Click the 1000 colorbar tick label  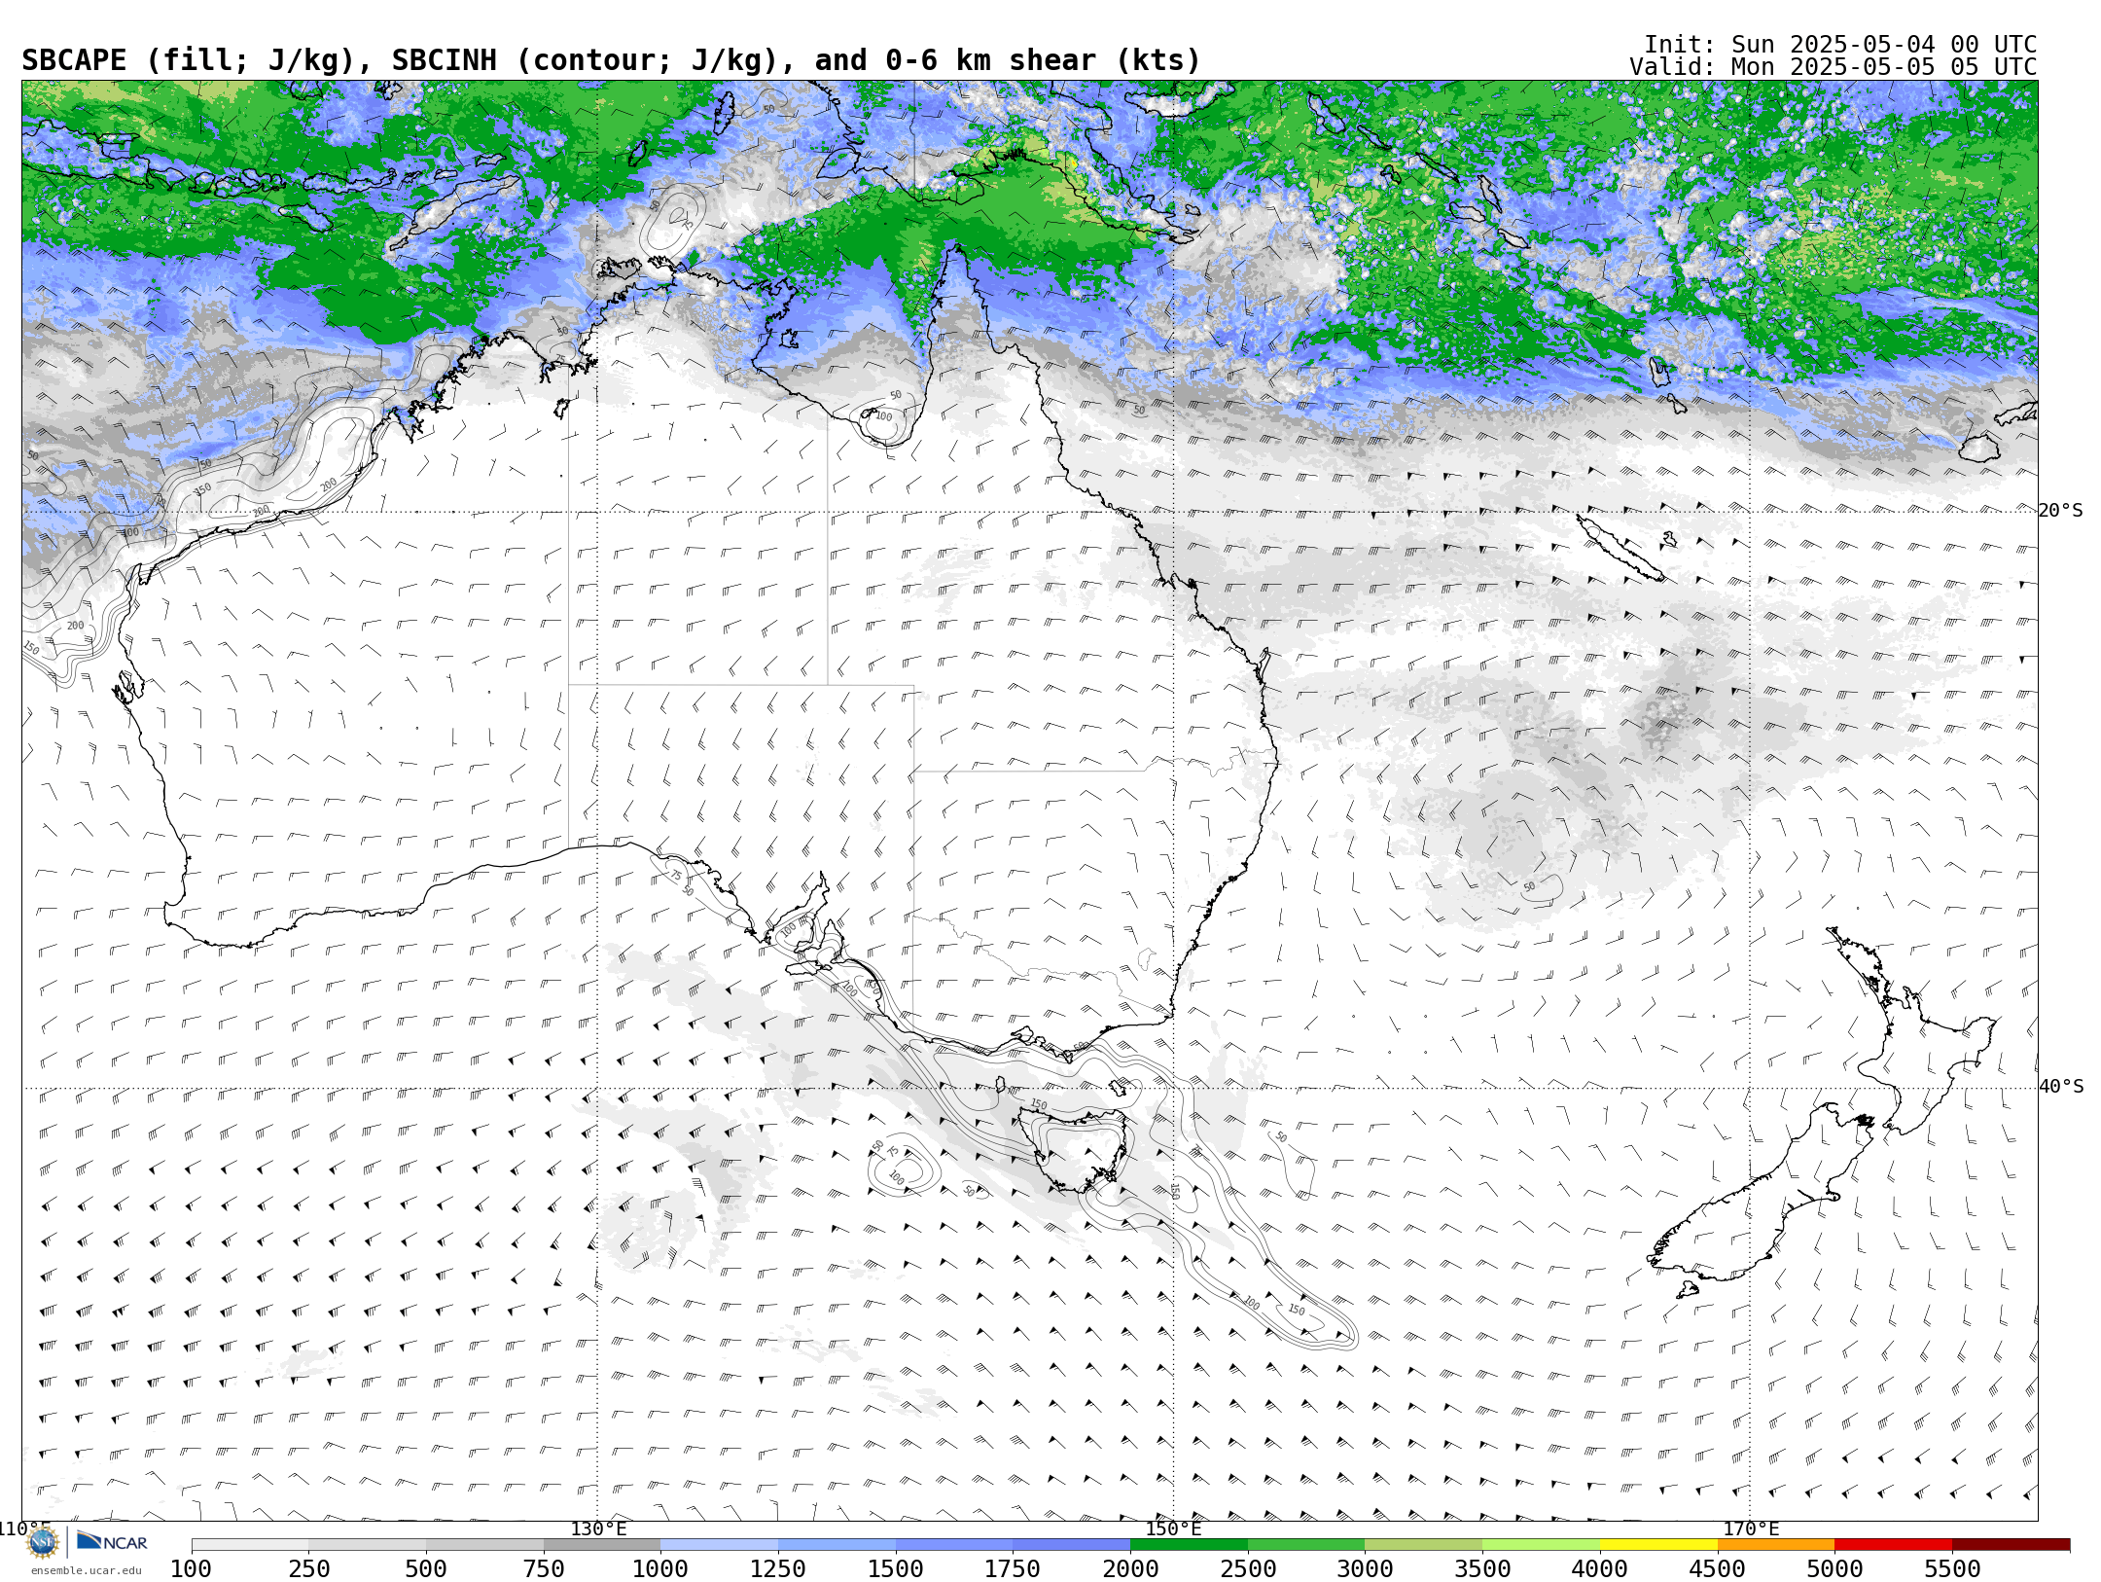660,1568
